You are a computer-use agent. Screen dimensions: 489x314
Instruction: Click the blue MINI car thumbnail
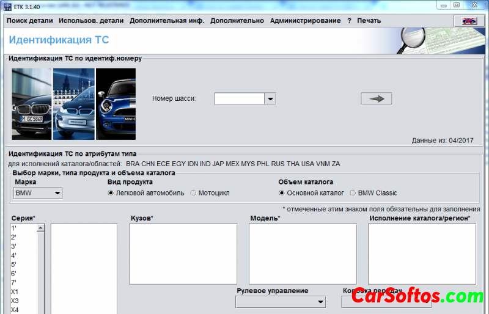[x=116, y=104]
